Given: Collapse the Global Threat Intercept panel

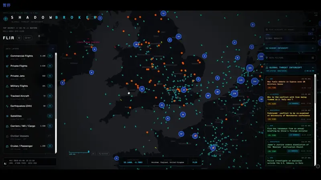Looking at the screenshot, I should pyautogui.click(x=313, y=68).
